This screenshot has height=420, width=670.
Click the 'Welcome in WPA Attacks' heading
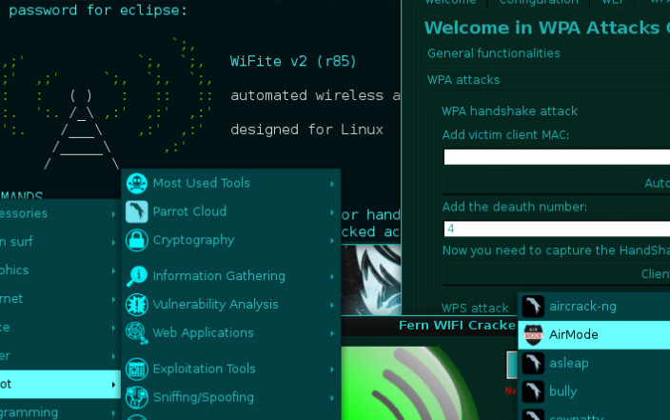click(542, 28)
